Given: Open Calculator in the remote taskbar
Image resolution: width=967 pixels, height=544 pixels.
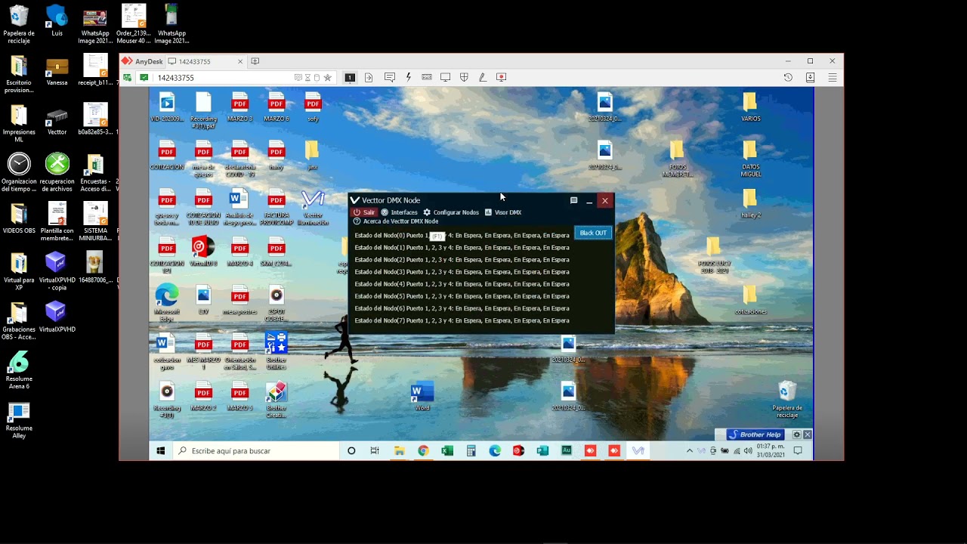Looking at the screenshot, I should pos(471,451).
